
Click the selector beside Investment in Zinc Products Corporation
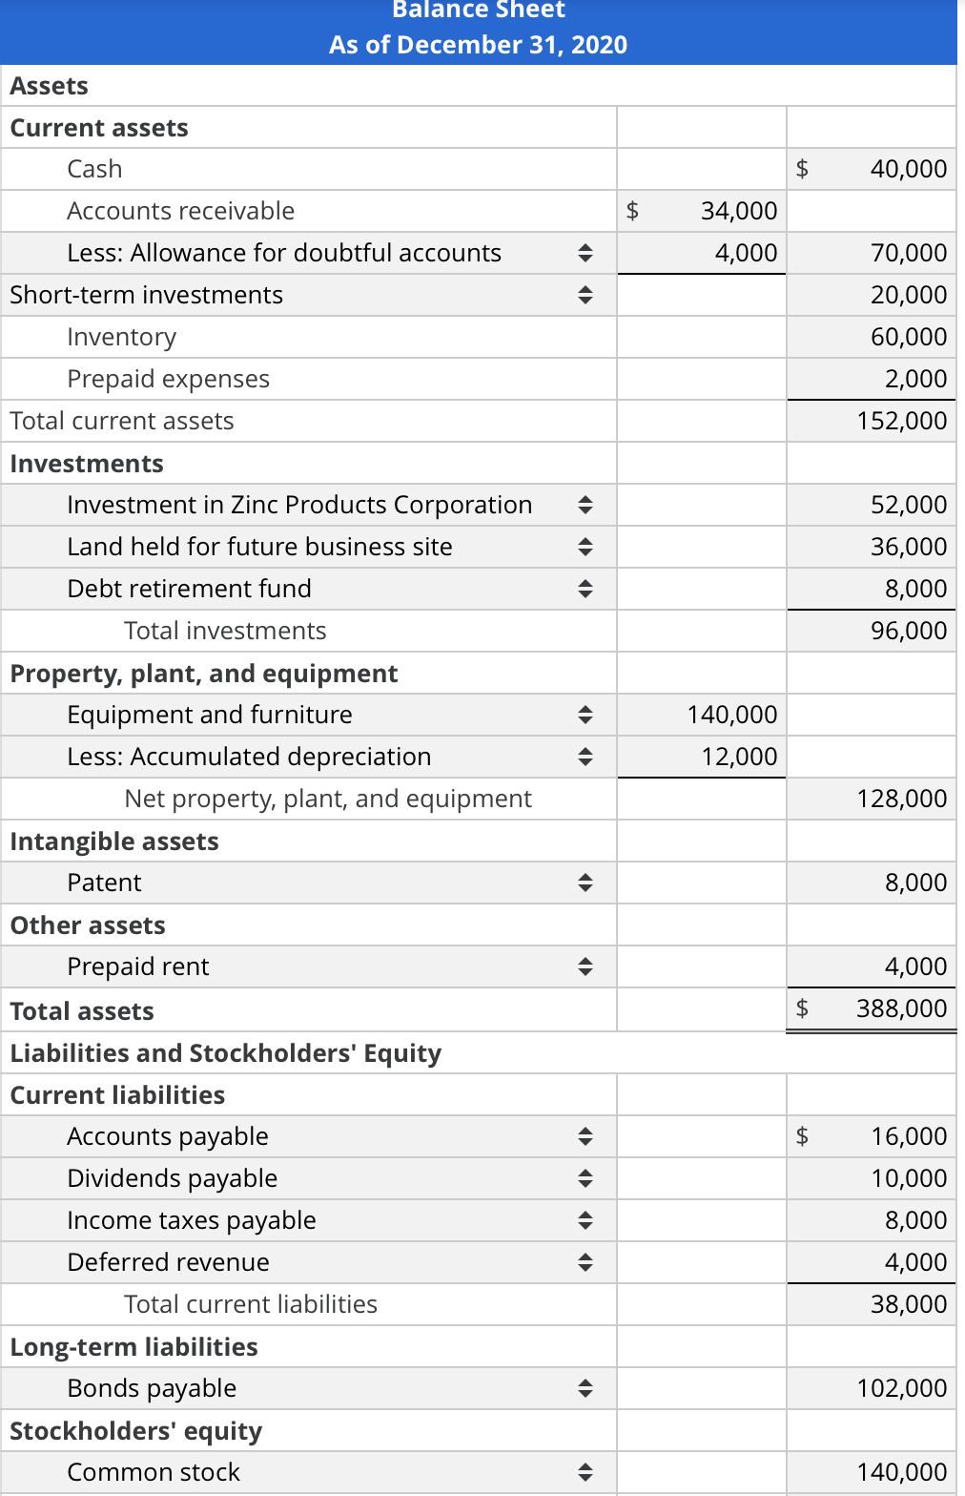(585, 505)
